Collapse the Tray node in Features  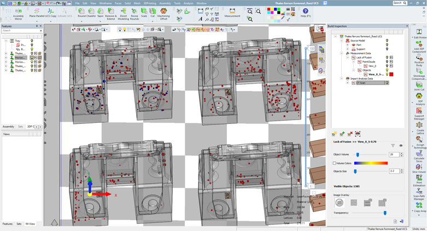pyautogui.click(x=6, y=41)
